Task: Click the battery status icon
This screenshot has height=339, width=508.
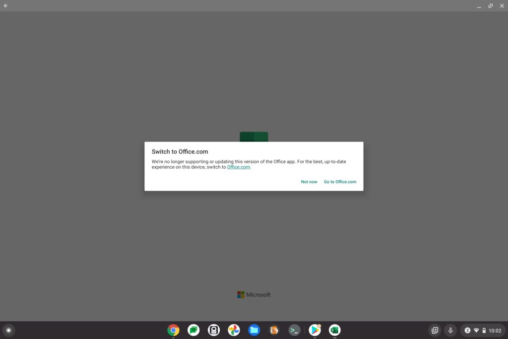Action: (x=484, y=330)
